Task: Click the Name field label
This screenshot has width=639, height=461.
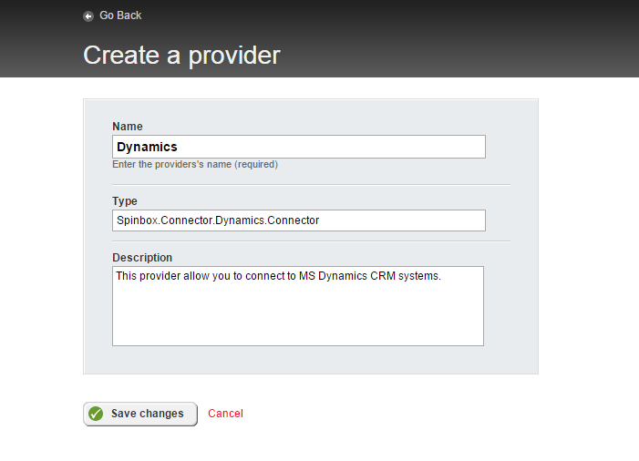Action: (128, 127)
